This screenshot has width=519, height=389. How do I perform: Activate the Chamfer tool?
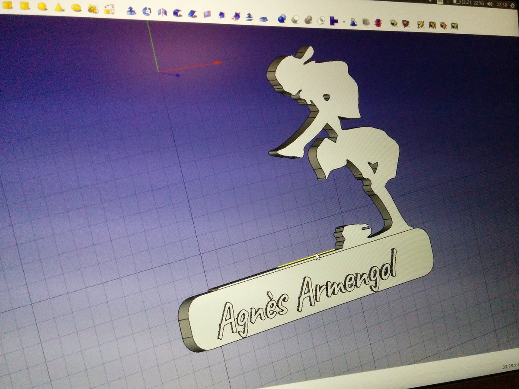tap(192, 14)
